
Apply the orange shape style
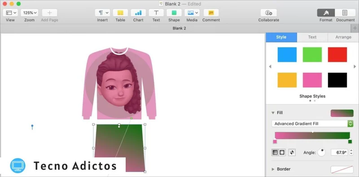pyautogui.click(x=287, y=80)
